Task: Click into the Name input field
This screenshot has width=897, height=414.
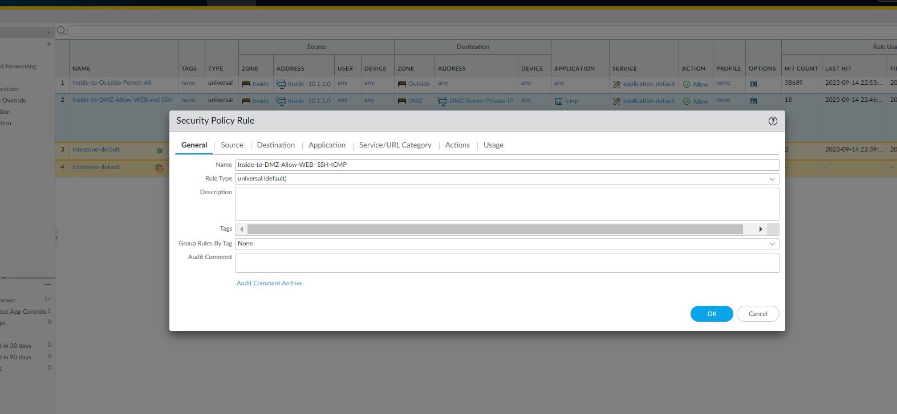Action: tap(506, 165)
